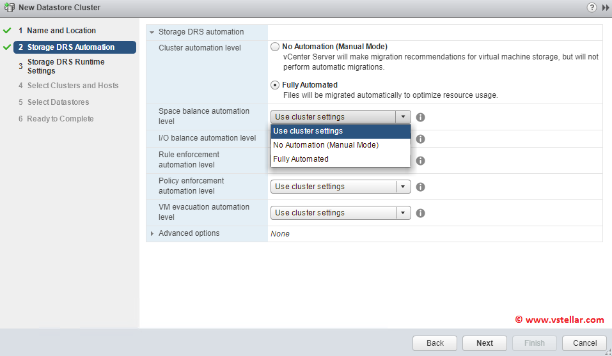
Task: Click the double-arrow expand icon in title bar
Action: click(x=606, y=8)
